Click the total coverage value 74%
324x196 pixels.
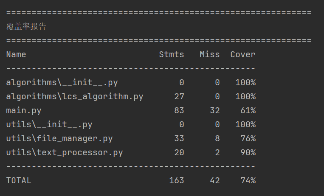(248, 180)
